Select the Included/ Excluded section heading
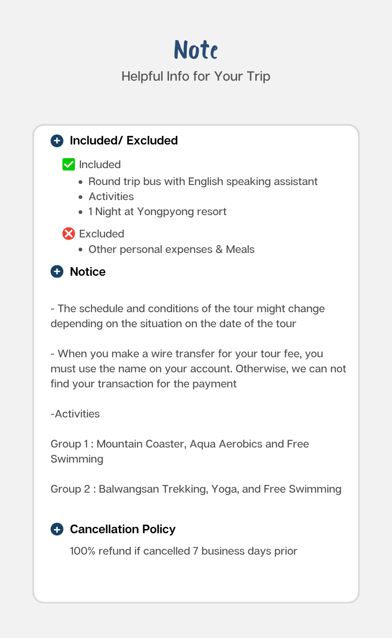The height and width of the screenshot is (638, 392). click(124, 141)
